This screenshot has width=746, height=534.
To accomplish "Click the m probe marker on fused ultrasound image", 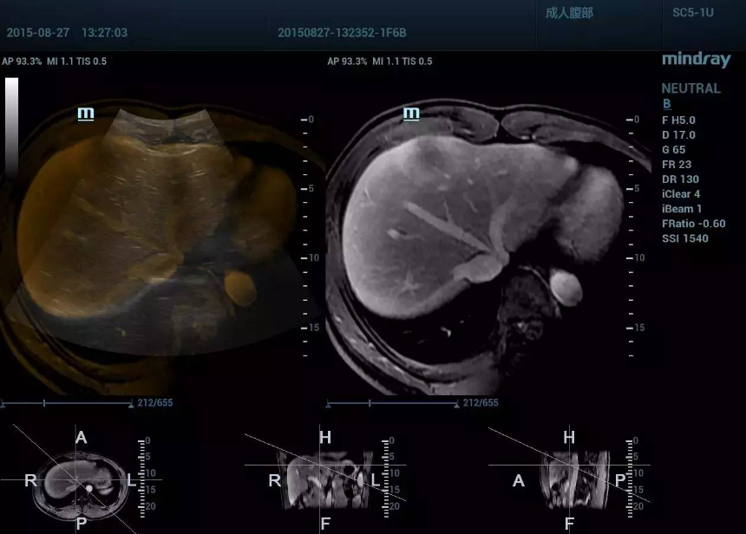I will coord(86,114).
